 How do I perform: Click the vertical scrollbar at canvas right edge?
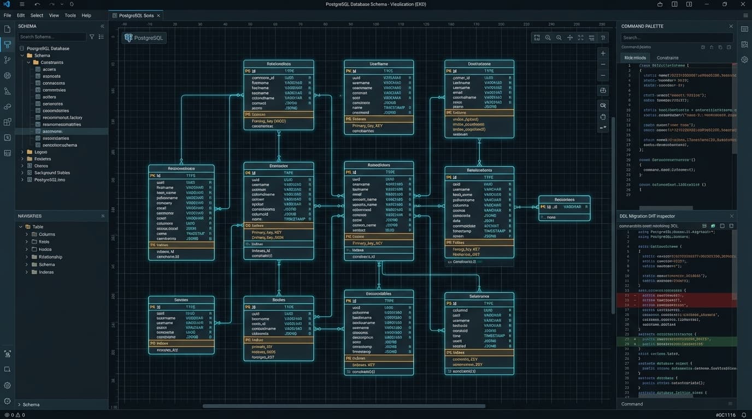point(612,216)
